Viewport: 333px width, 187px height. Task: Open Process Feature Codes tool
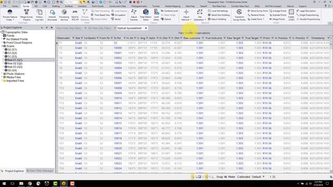coord(10,15)
